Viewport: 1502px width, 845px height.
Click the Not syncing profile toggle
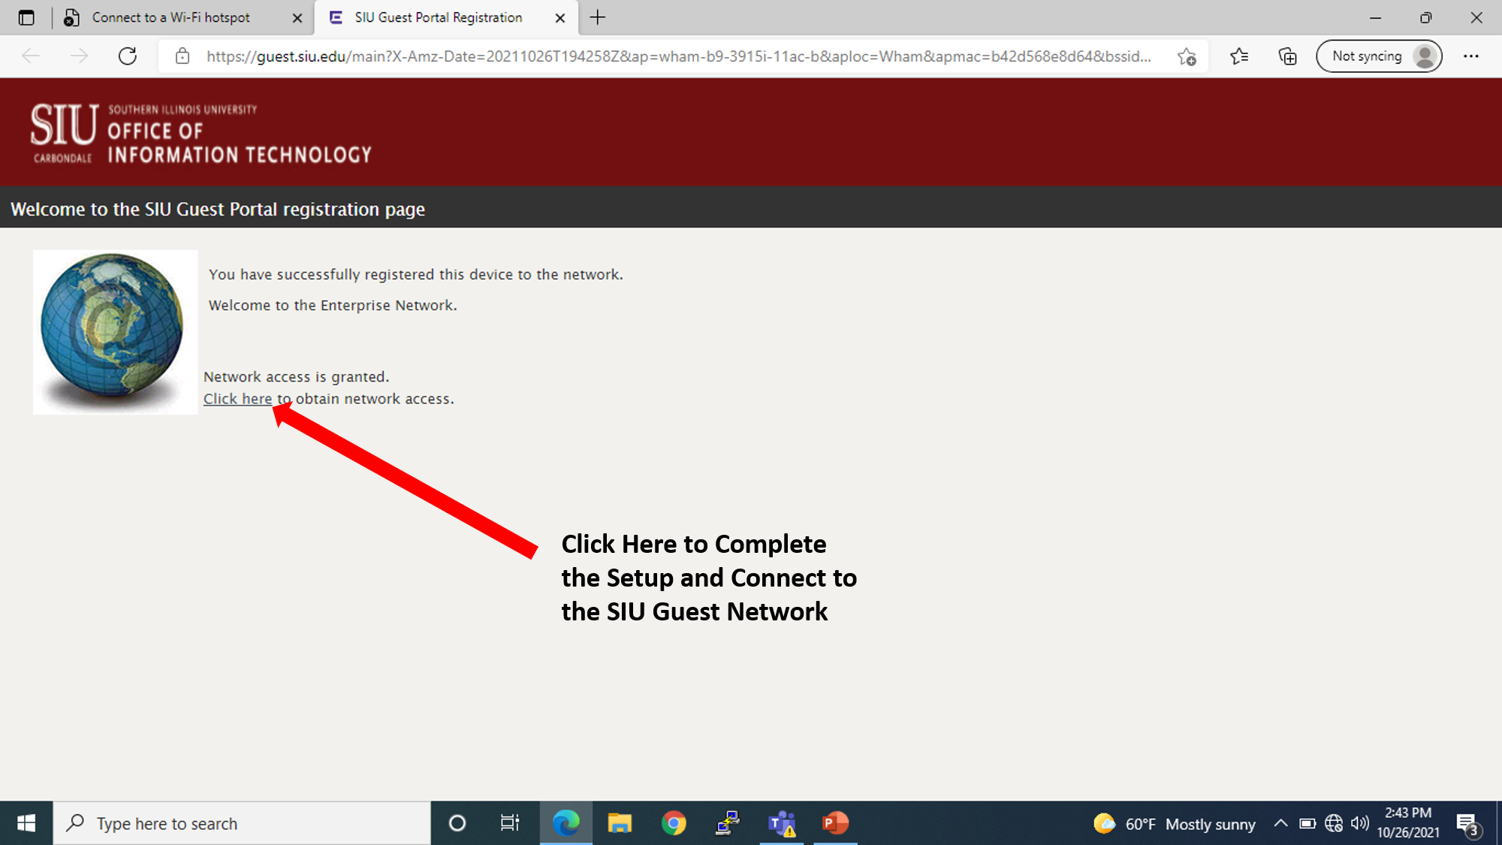coord(1379,56)
